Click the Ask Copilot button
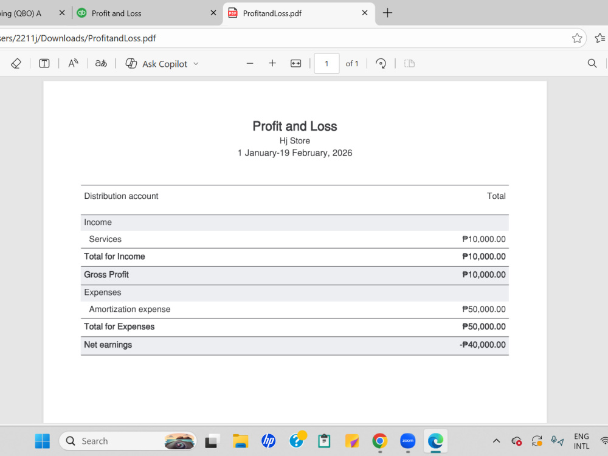608x456 pixels. click(x=156, y=64)
